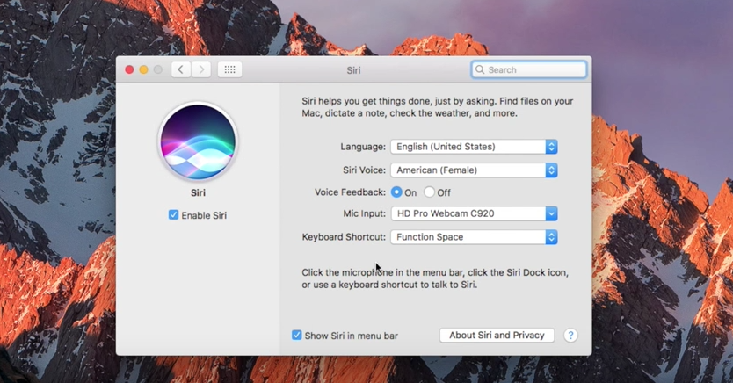Expand Mic Input dropdown HD Pro Webcam C920
733x383 pixels.
pyautogui.click(x=474, y=213)
